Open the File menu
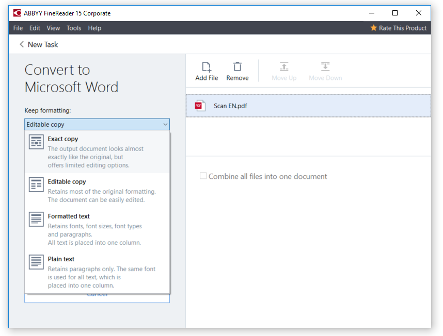 (x=18, y=28)
